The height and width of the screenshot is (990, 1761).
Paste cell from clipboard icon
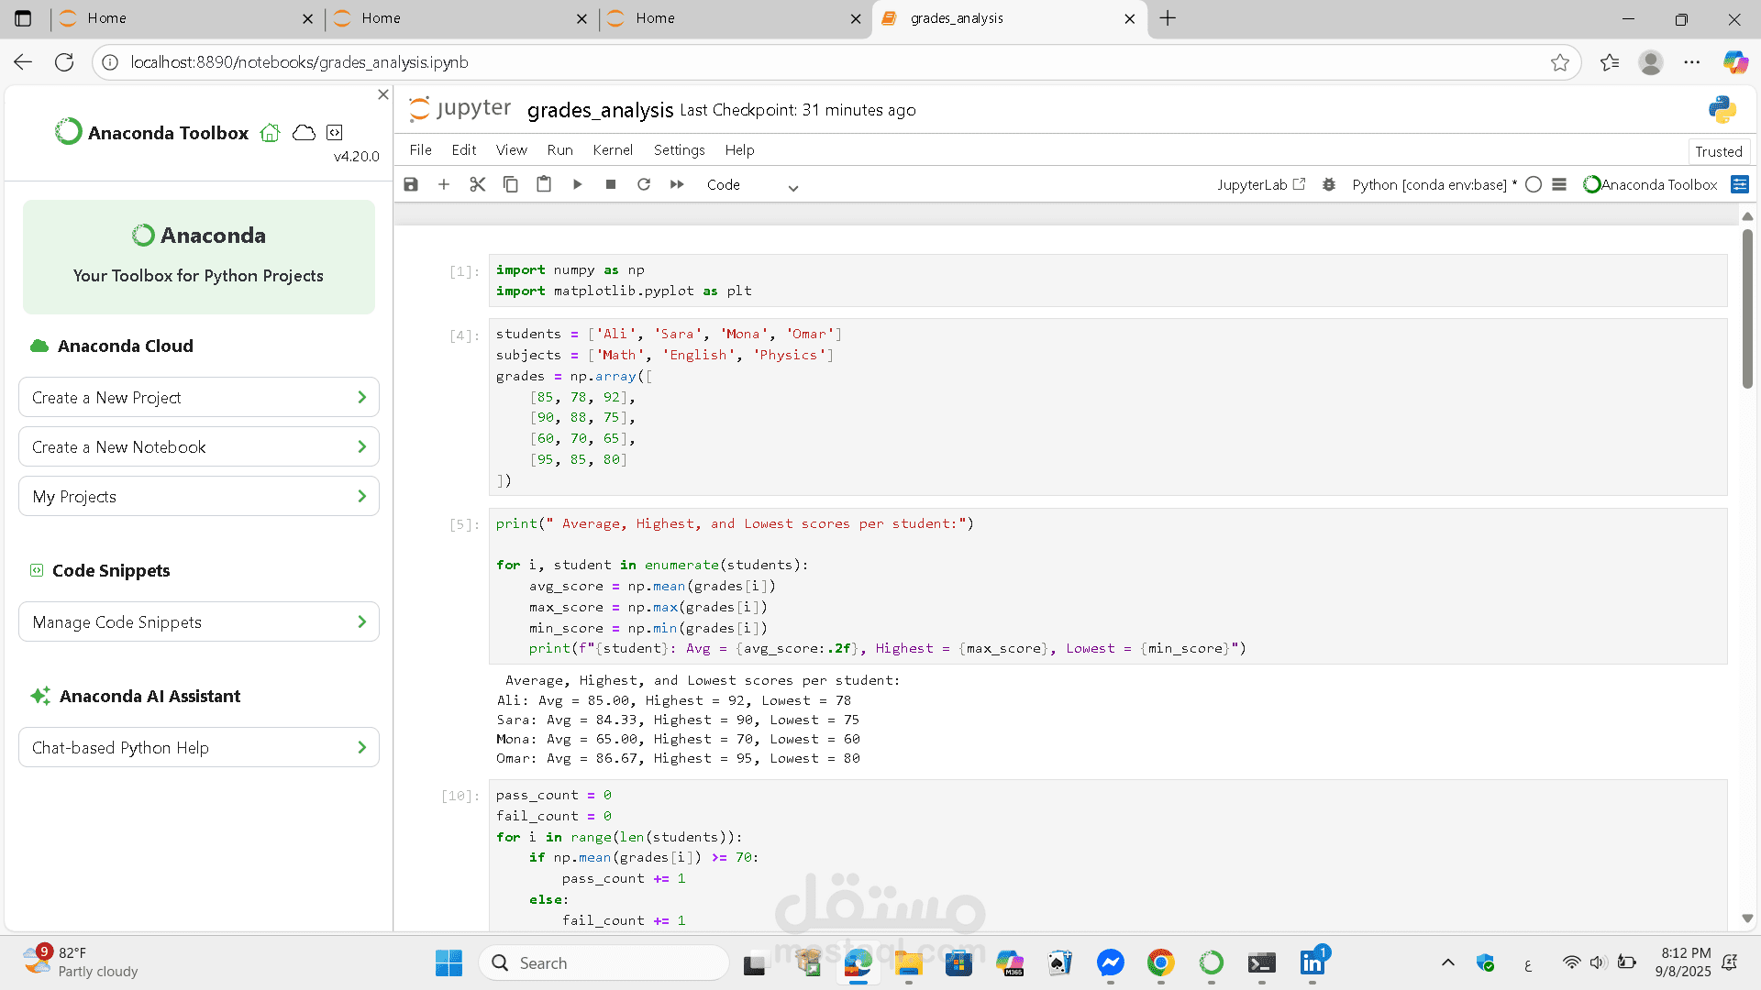(x=544, y=185)
